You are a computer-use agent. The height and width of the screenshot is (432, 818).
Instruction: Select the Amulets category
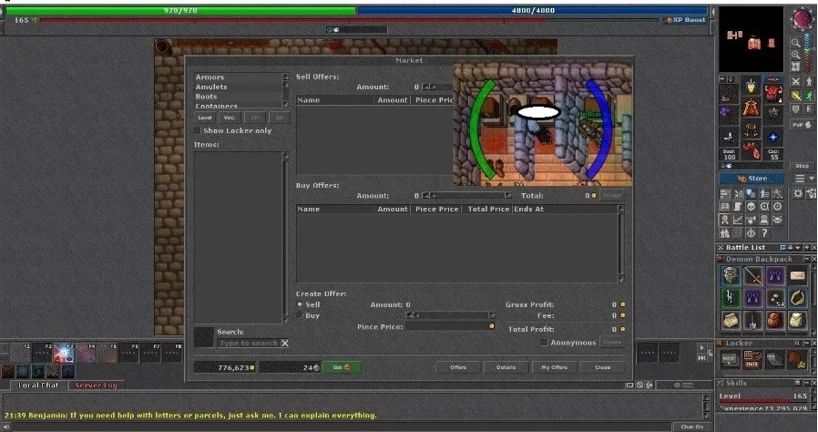[x=238, y=87]
